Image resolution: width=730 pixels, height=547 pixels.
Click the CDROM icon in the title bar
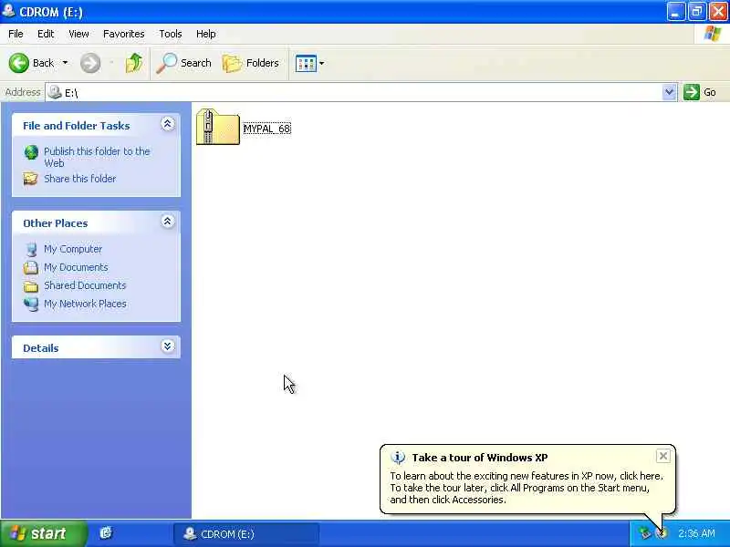pos(8,11)
